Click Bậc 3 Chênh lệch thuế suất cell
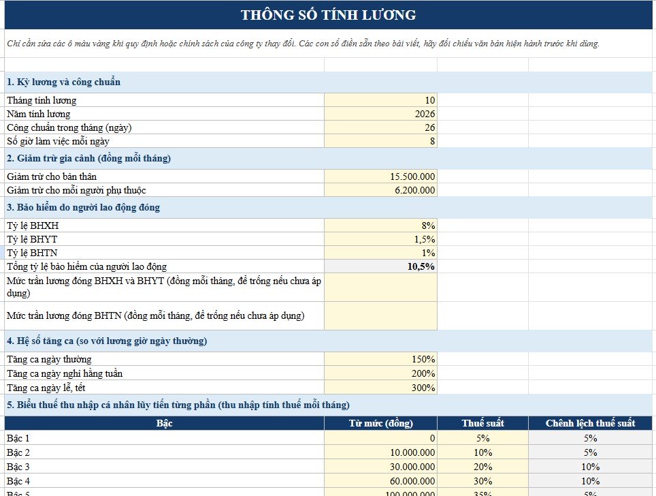The width and height of the screenshot is (656, 496). tap(590, 466)
